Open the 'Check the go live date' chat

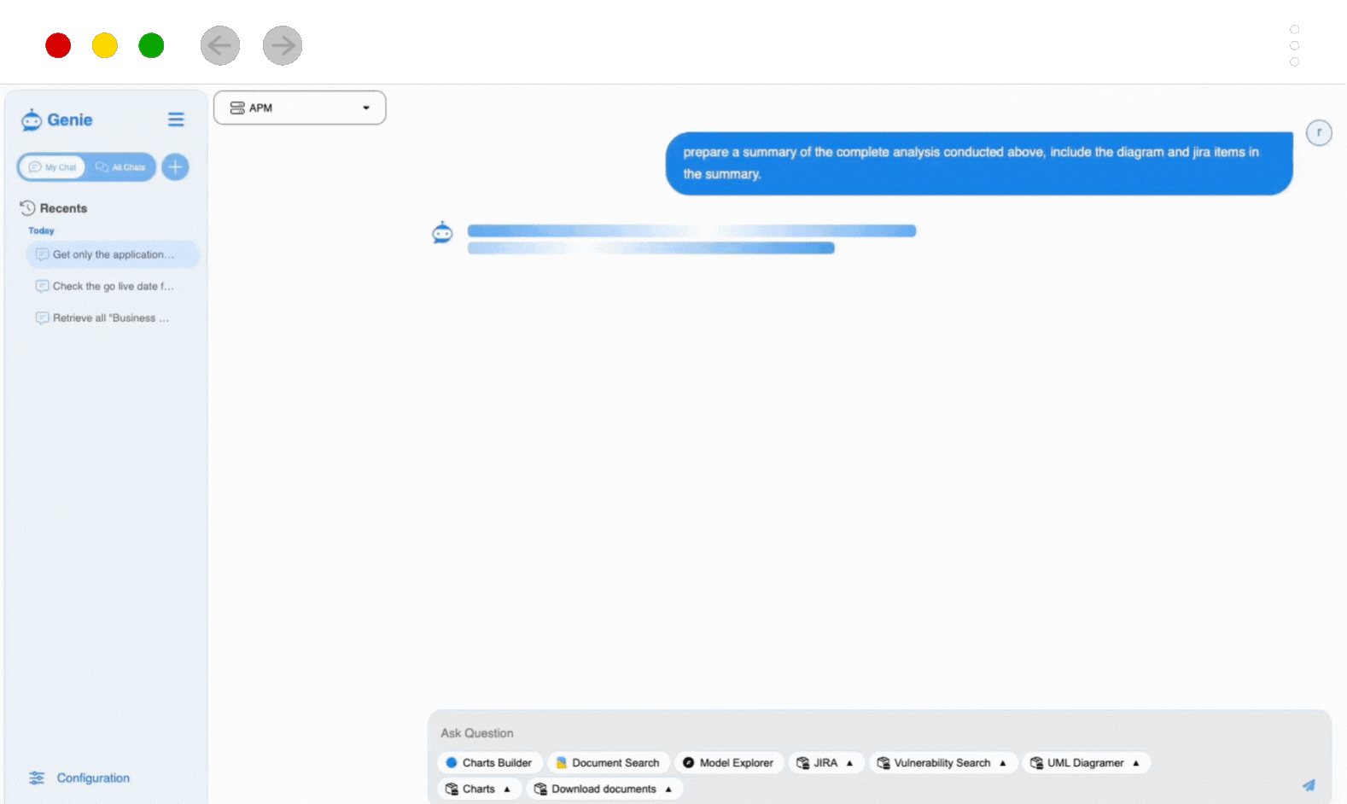[113, 286]
